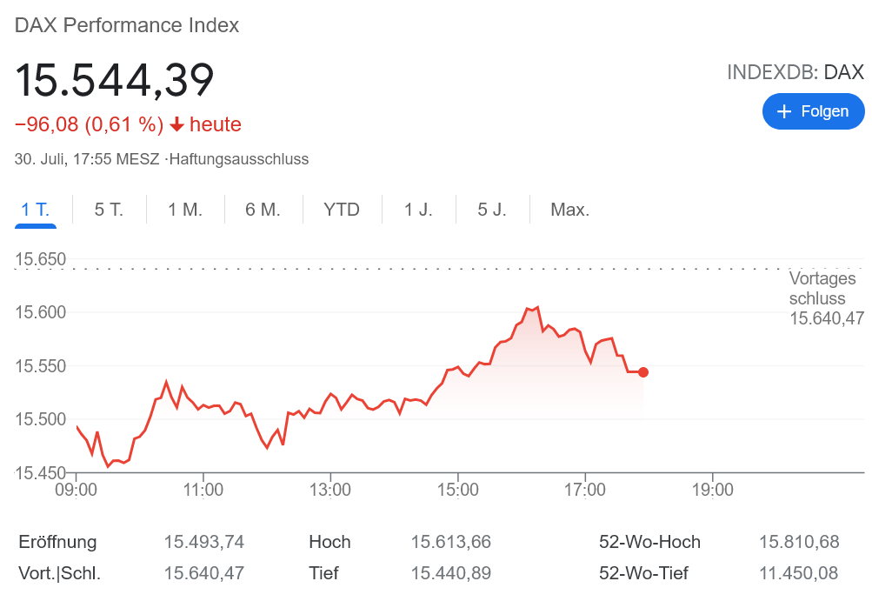Click the current price 15.544,39

(115, 80)
